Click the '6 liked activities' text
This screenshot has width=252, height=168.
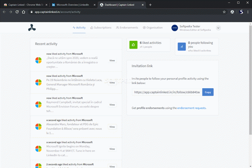click(x=150, y=43)
